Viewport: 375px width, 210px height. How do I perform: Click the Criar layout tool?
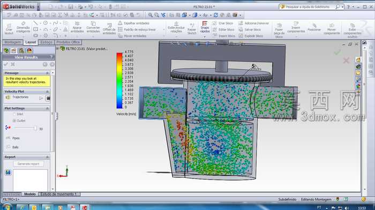pyautogui.click(x=9, y=29)
